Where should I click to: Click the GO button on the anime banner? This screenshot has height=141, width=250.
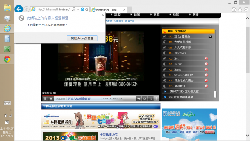pyautogui.click(x=155, y=126)
